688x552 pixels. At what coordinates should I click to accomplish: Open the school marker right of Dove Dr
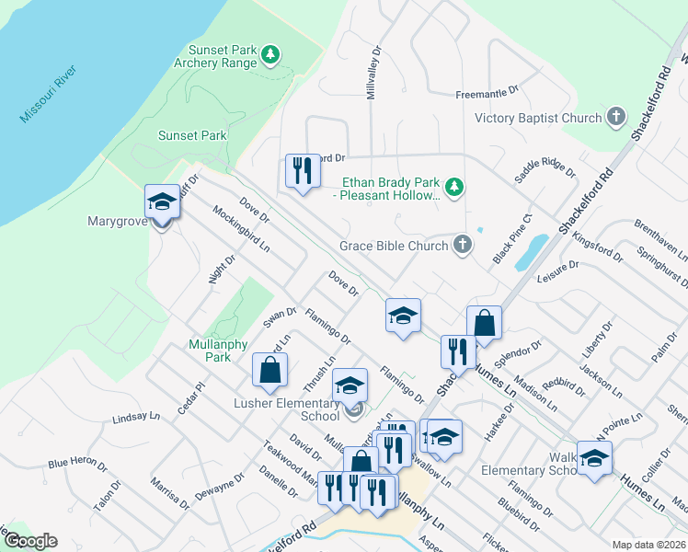tap(403, 316)
